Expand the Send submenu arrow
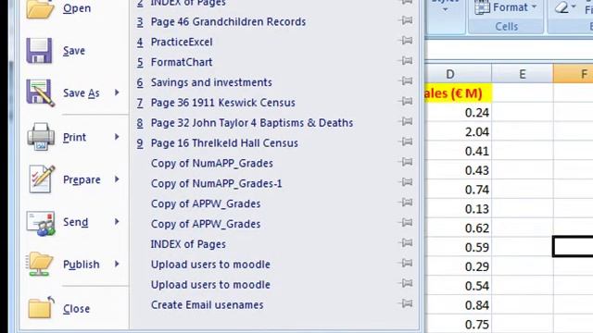Viewport: 593px width, 333px height. point(117,222)
